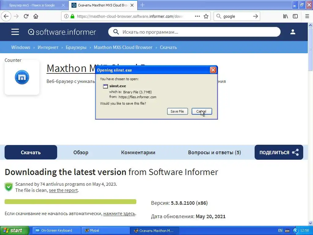Click the Maxthon page title heading
Viewport: 313px width, 235px height.
point(71,68)
